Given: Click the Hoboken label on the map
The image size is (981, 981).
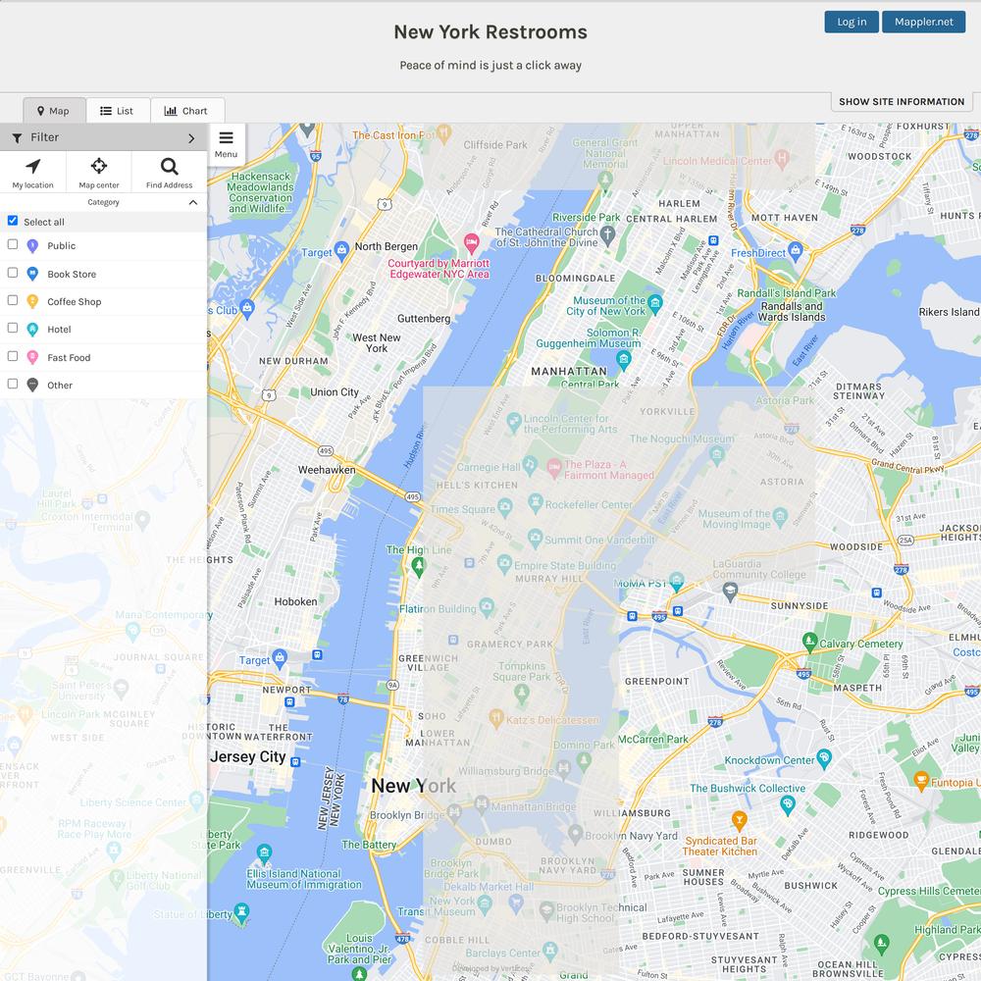Looking at the screenshot, I should [x=295, y=601].
